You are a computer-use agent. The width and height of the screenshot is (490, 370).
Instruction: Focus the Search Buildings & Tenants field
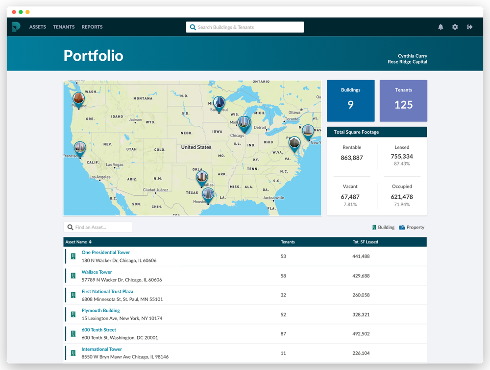pyautogui.click(x=245, y=27)
